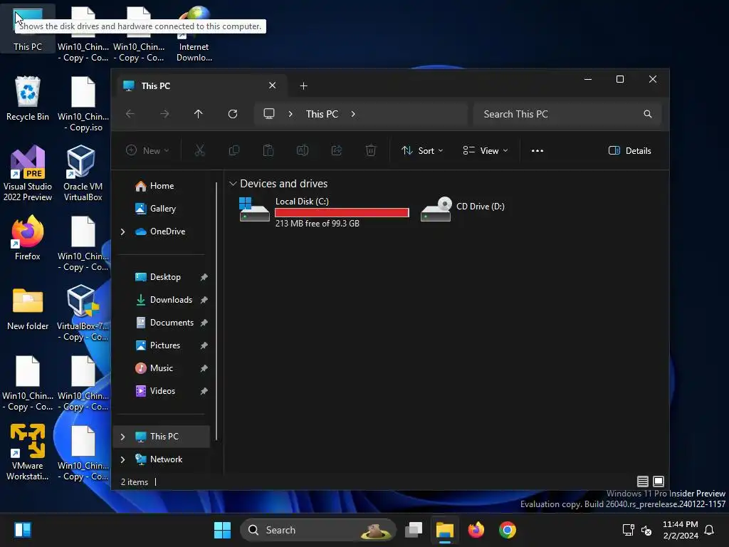Screen dimensions: 729x547
Task: Open Pictures in navigation pane
Action: pyautogui.click(x=161, y=345)
